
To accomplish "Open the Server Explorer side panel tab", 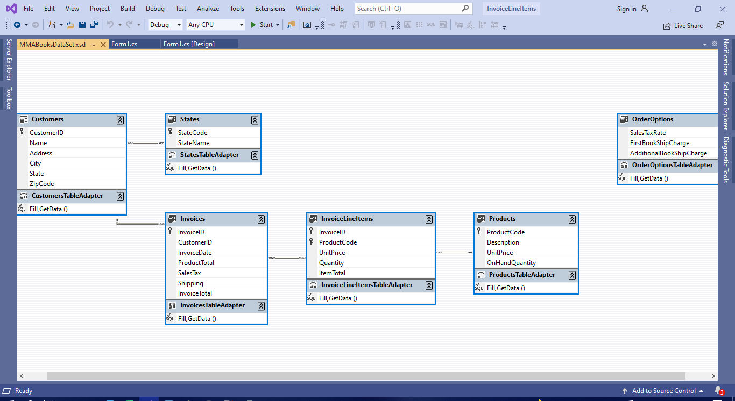I will (x=9, y=59).
